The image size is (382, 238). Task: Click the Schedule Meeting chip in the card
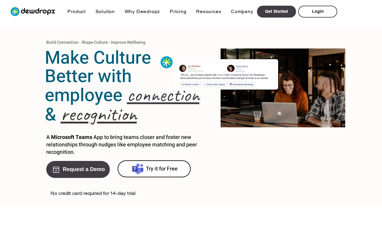[241, 84]
